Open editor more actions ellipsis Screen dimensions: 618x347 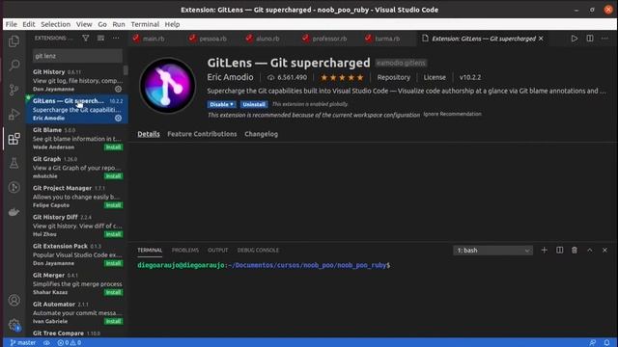pyautogui.click(x=604, y=39)
